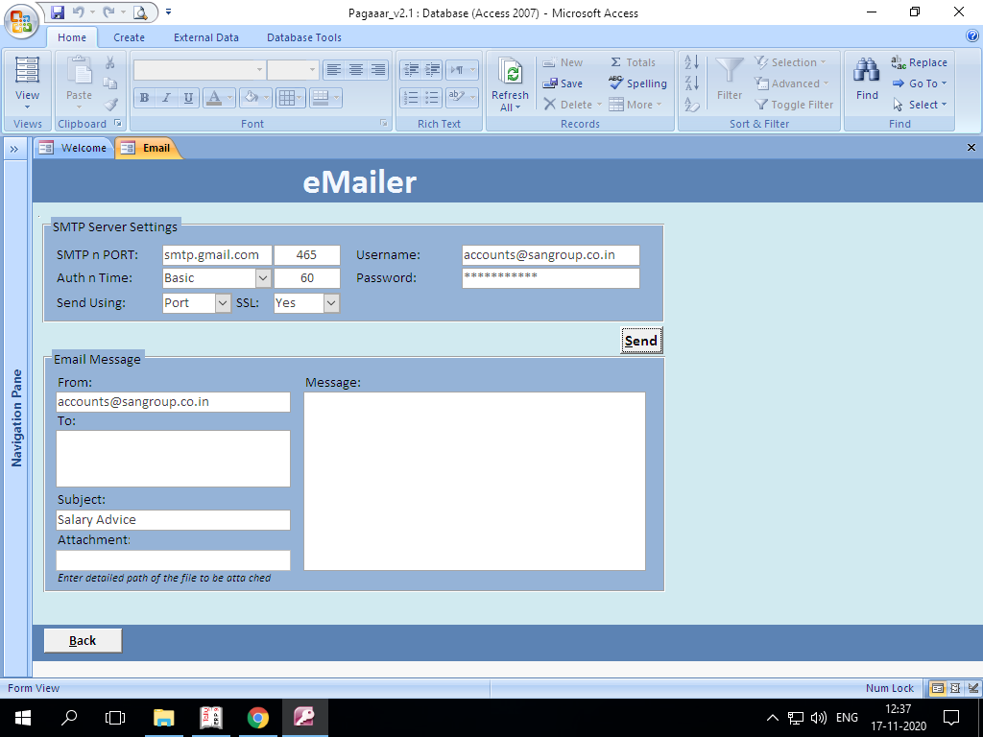Image resolution: width=983 pixels, height=737 pixels.
Task: Click the Back button
Action: coord(83,640)
